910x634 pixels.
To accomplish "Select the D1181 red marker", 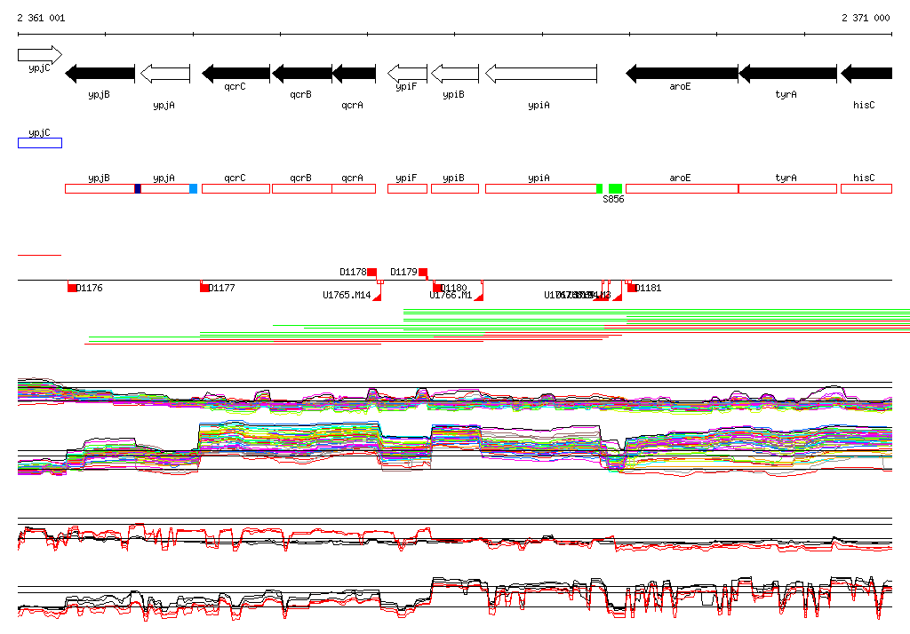I will [x=632, y=288].
